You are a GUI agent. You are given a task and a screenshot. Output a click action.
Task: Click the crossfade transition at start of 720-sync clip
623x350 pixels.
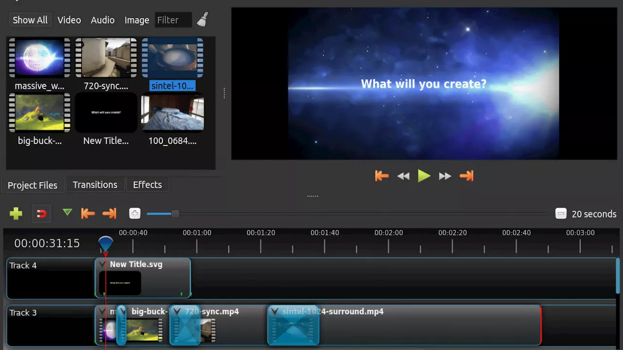coord(184,325)
